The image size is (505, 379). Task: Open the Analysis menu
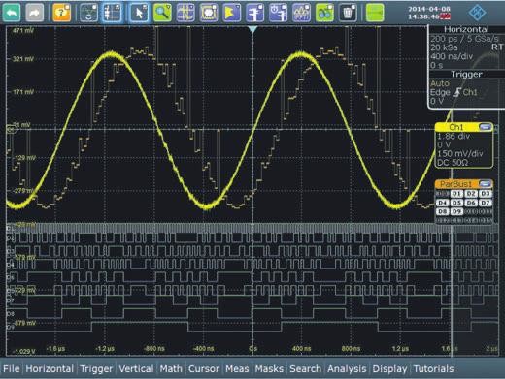coord(347,368)
